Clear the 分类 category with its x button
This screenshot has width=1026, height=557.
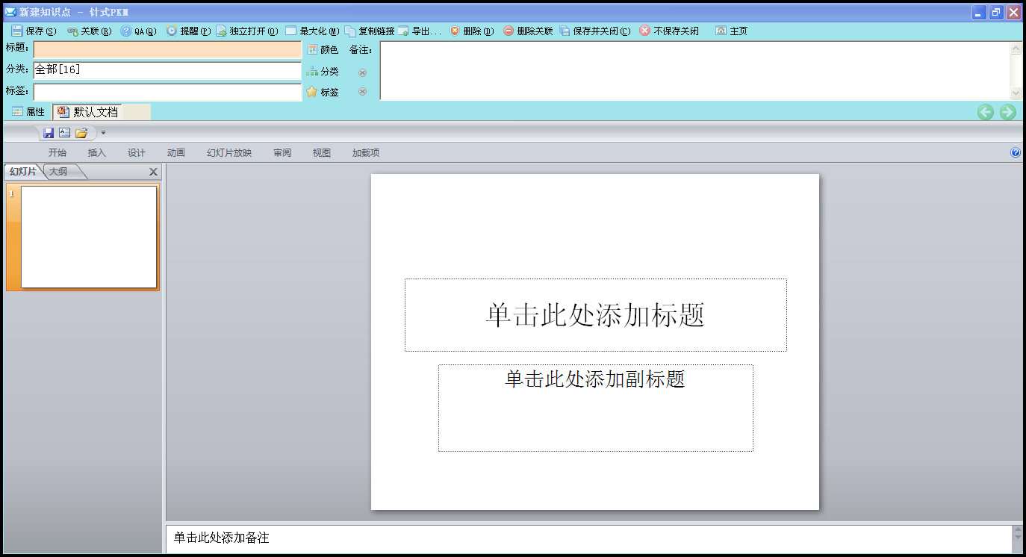362,72
